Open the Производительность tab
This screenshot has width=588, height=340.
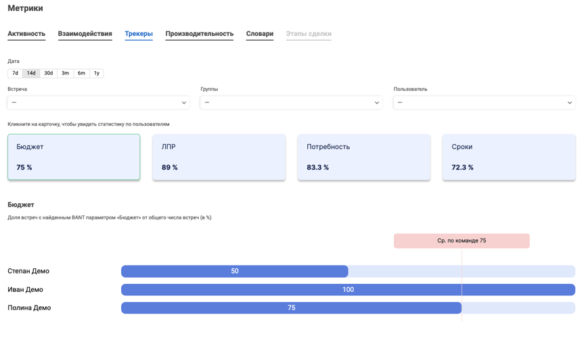coord(199,34)
